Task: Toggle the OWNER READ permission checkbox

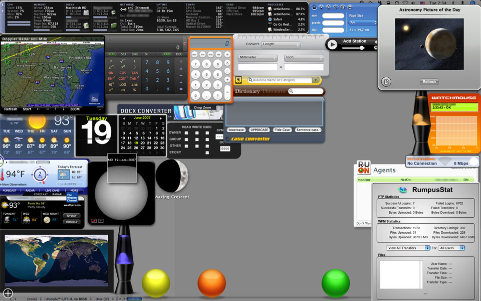Action: [x=186, y=133]
